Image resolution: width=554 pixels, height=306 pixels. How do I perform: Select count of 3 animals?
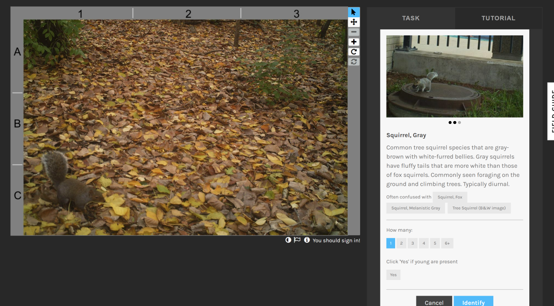coord(412,243)
